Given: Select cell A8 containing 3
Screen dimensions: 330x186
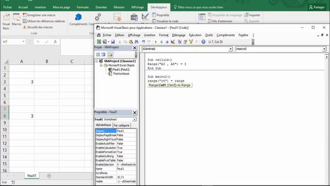Looking at the screenshot, I should [x=22, y=116].
